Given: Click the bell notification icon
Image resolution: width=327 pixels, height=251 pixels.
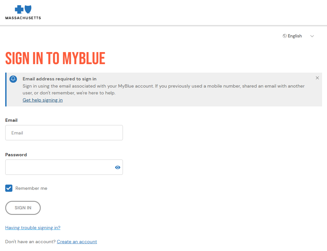Looking at the screenshot, I should [x=13, y=79].
